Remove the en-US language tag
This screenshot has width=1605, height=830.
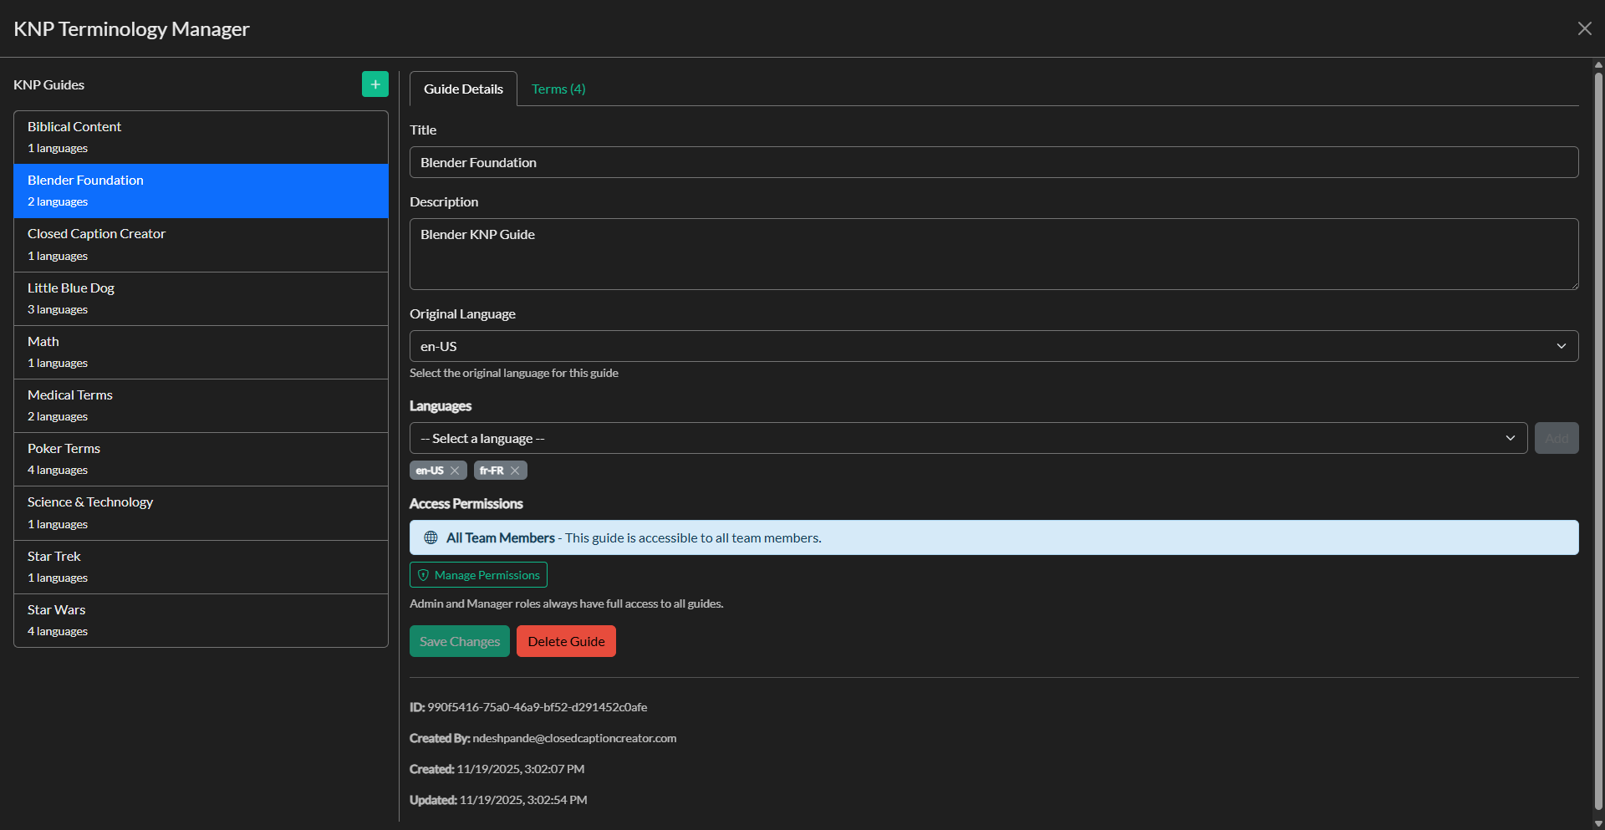coord(455,471)
